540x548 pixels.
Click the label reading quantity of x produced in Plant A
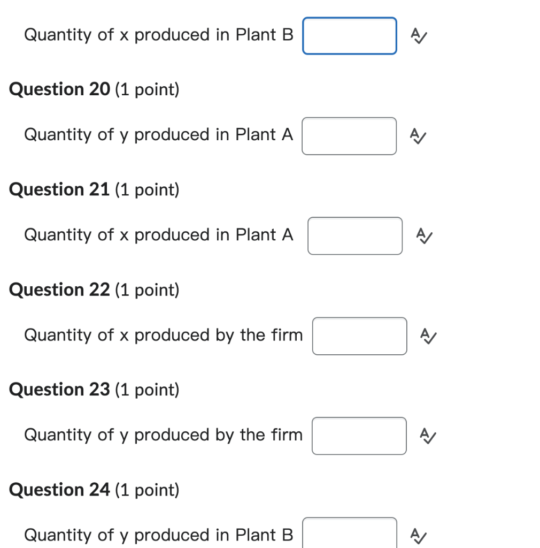(x=158, y=235)
